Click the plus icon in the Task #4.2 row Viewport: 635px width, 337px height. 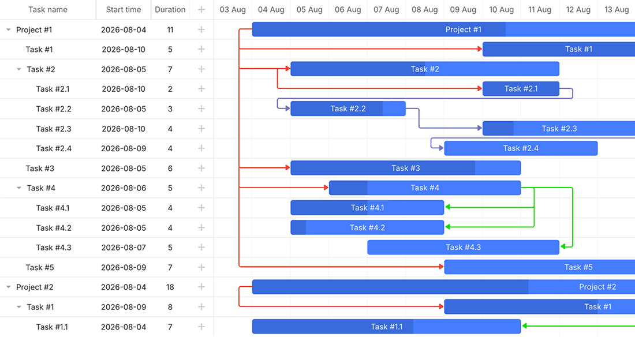[201, 227]
